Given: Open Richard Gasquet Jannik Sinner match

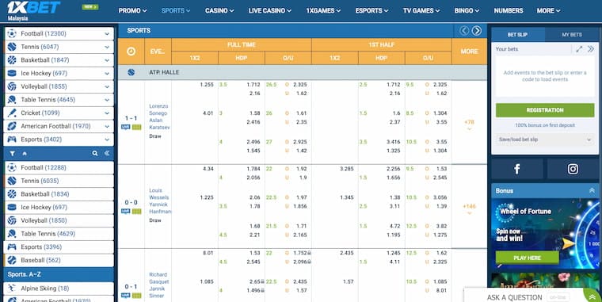Looking at the screenshot, I should (158, 285).
